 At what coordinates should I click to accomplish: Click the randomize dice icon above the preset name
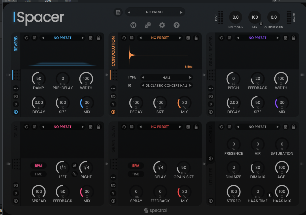147,25
